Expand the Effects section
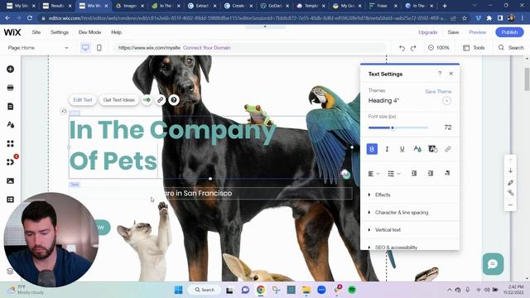Viewport: 530px width, 298px height. click(410, 195)
